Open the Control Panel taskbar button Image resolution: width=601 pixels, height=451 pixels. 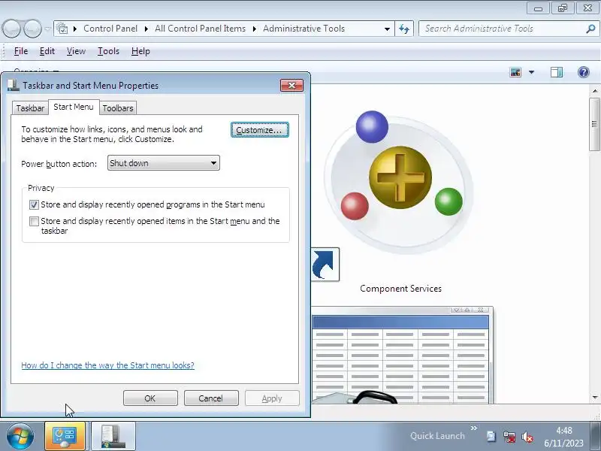65,436
